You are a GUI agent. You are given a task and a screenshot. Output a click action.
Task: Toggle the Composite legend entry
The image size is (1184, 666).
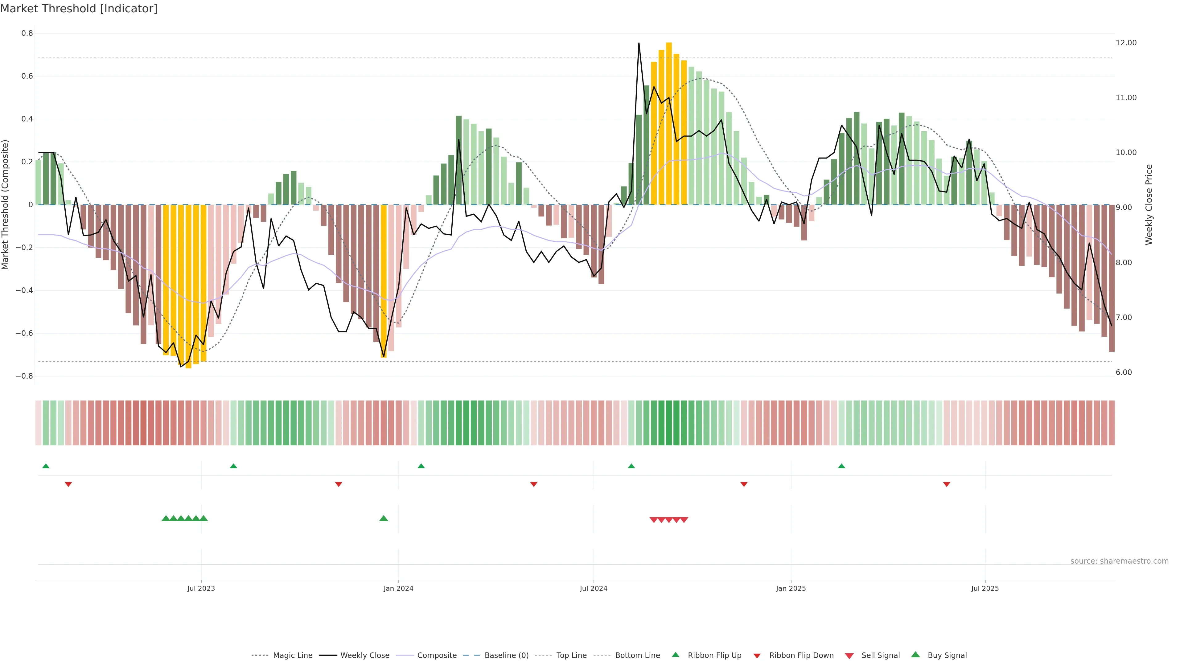(x=437, y=656)
